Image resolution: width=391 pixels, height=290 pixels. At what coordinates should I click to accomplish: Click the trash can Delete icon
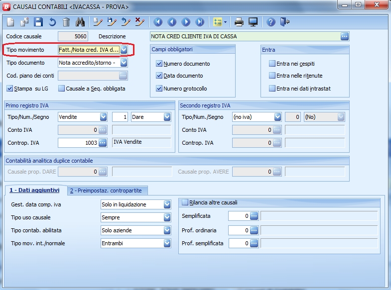click(x=66, y=22)
